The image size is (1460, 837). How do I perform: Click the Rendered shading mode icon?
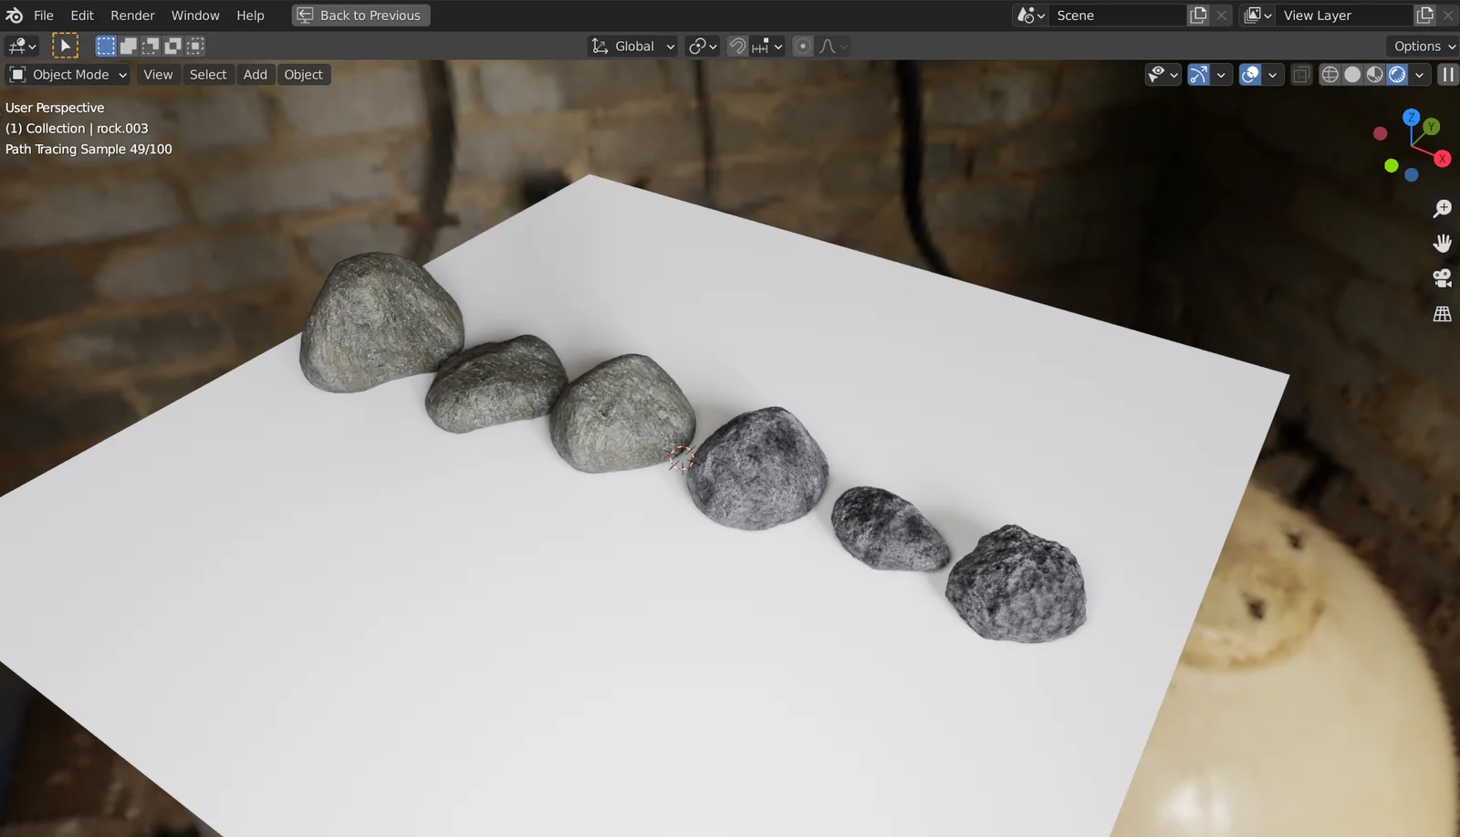point(1397,75)
